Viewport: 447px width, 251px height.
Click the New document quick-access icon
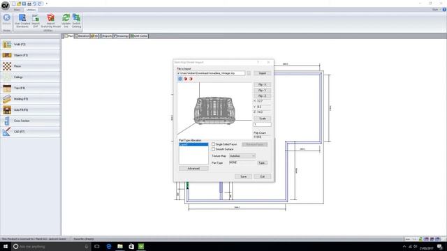pos(13,3)
